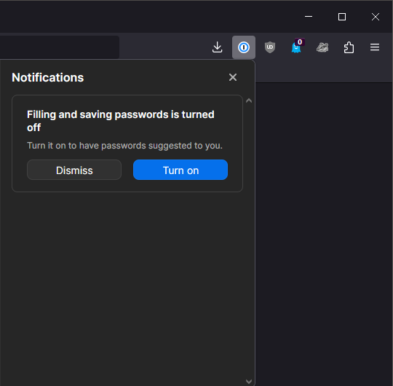
Task: Turn on filling and saving passwords
Action: (x=180, y=170)
